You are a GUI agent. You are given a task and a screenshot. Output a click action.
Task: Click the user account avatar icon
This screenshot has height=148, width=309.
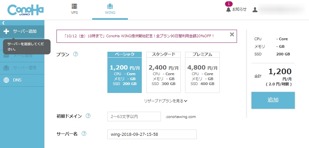click(x=255, y=10)
